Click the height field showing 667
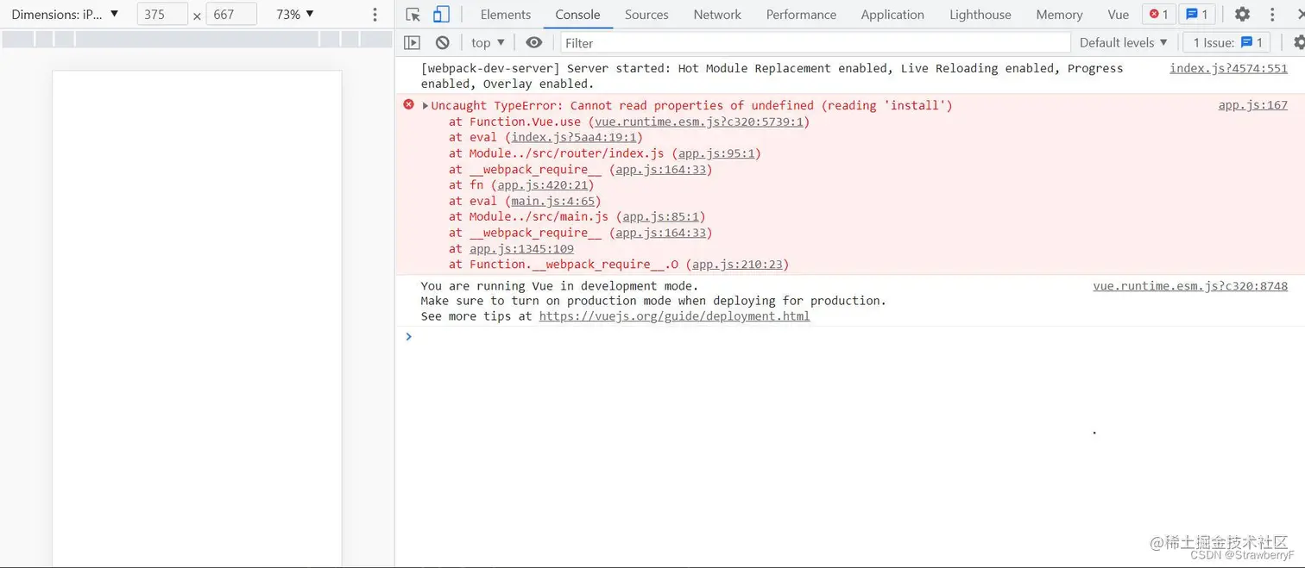1305x568 pixels. click(231, 15)
